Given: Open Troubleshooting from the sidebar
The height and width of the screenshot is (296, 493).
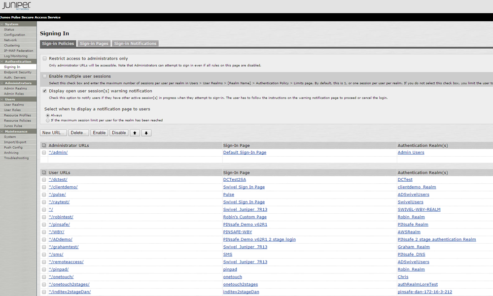Looking at the screenshot, I should pyautogui.click(x=17, y=158).
